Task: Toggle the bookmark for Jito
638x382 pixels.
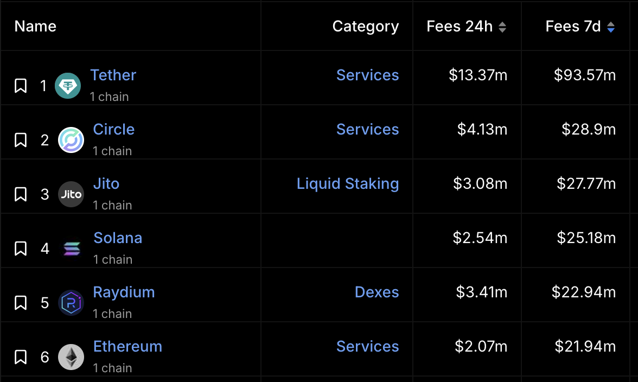Action: click(x=20, y=194)
